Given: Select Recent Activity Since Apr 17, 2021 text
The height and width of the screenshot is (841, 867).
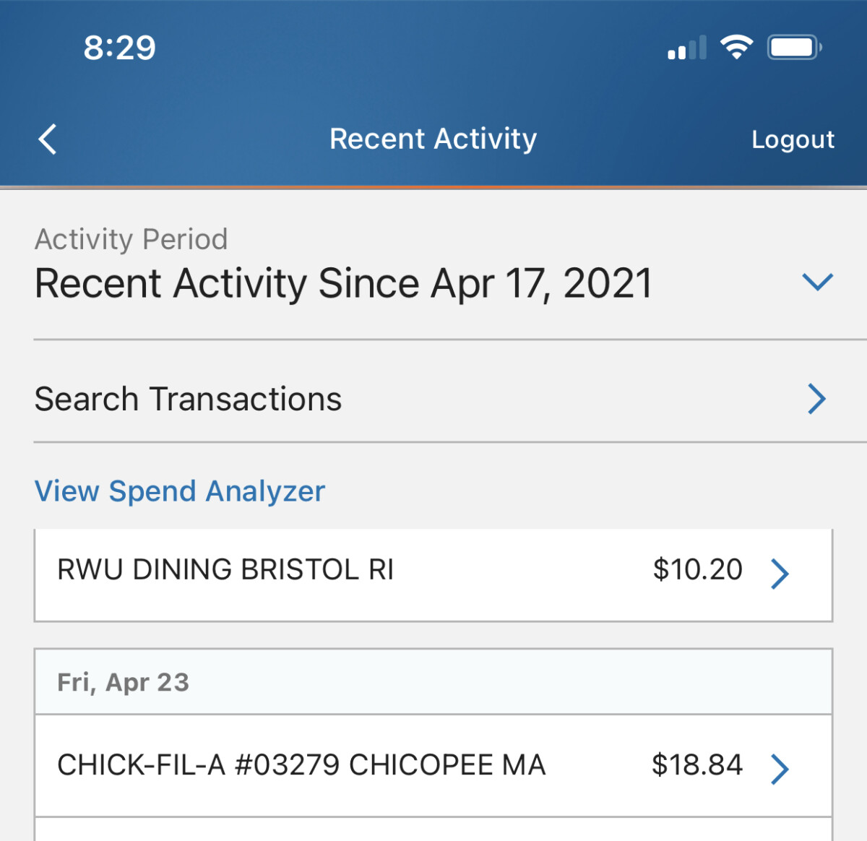Looking at the screenshot, I should [344, 283].
